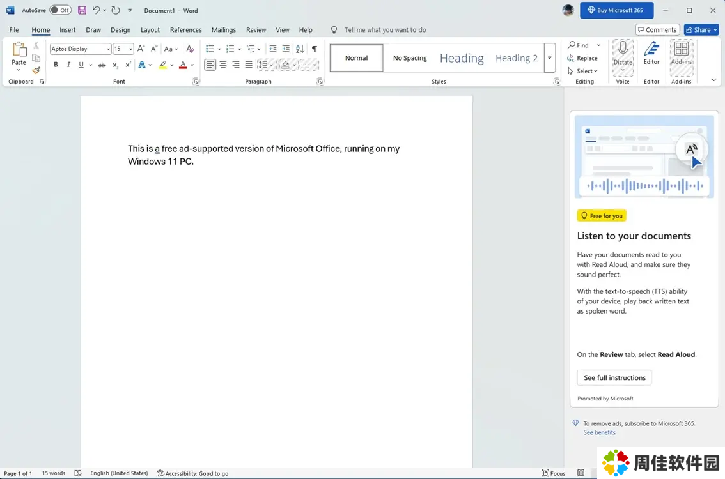The image size is (725, 479).
Task: Toggle paragraph marks display
Action: click(x=315, y=49)
